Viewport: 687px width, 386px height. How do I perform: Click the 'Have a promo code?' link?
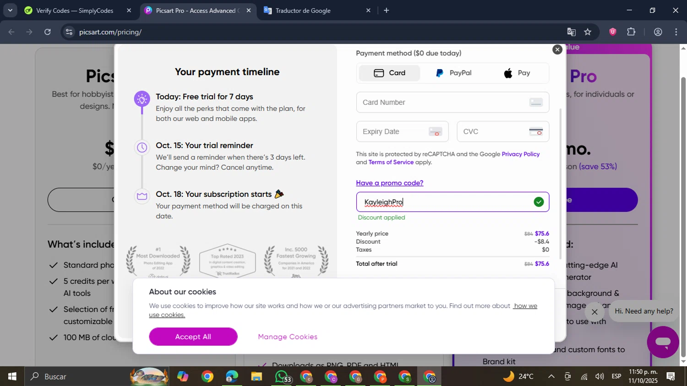(x=389, y=183)
